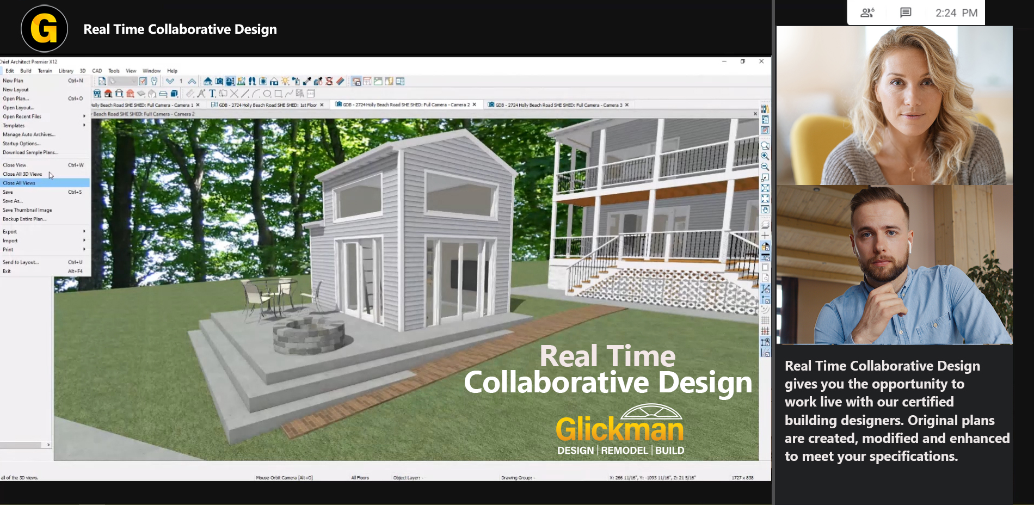
Task: Select the material eyedropper icon
Action: click(307, 81)
